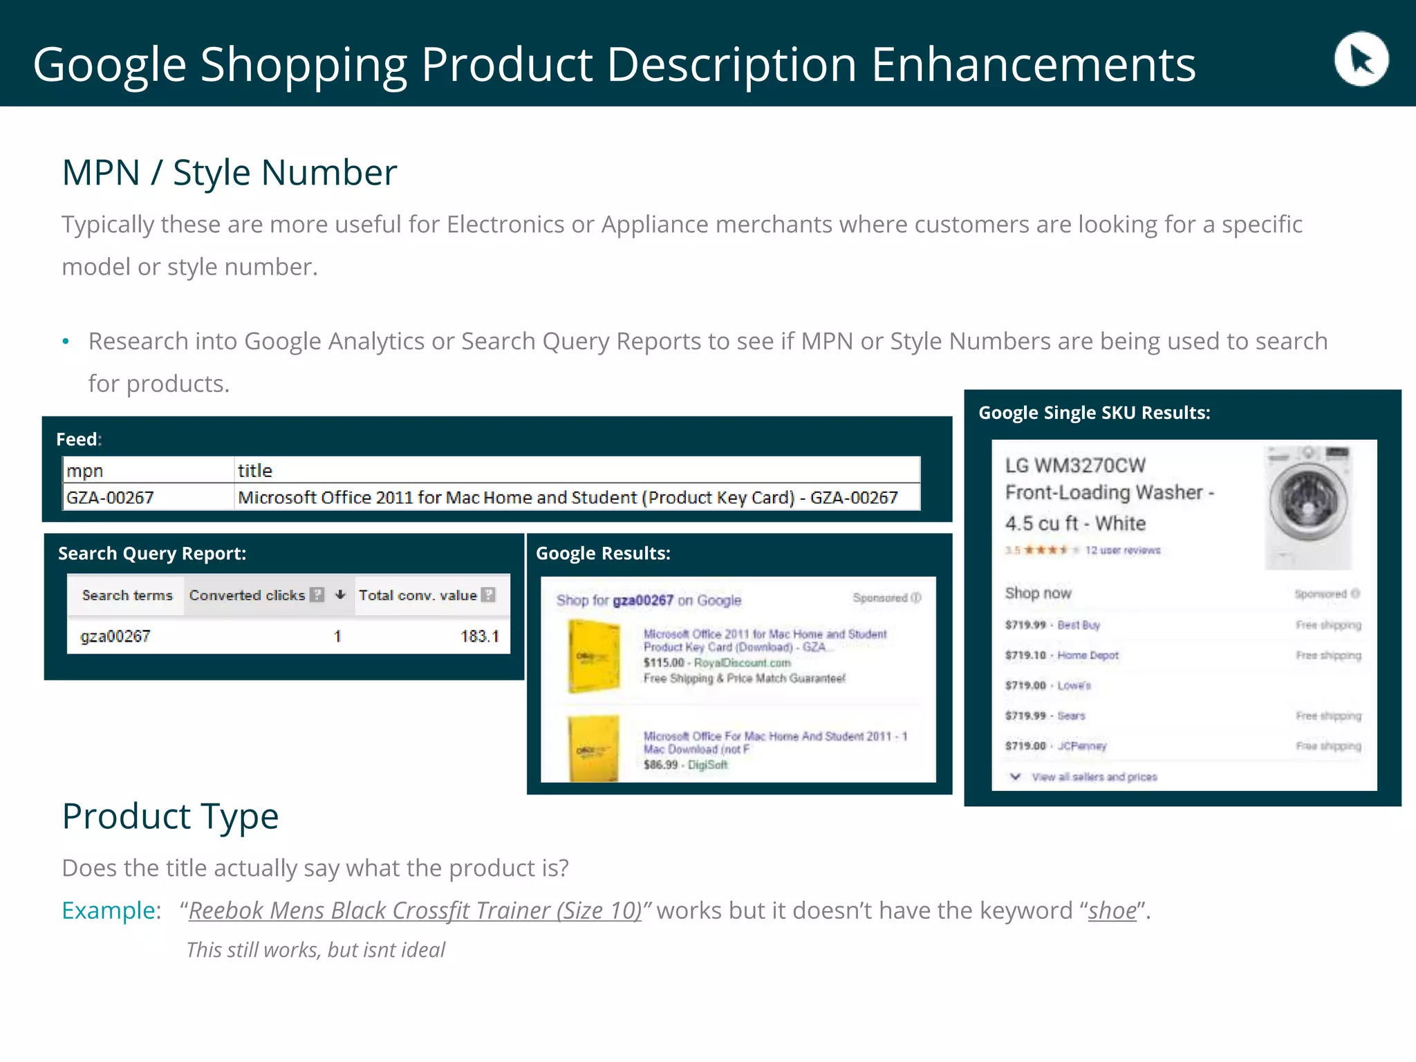1416x1062 pixels.
Task: Click the Shop now heading
Action: pos(1038,593)
